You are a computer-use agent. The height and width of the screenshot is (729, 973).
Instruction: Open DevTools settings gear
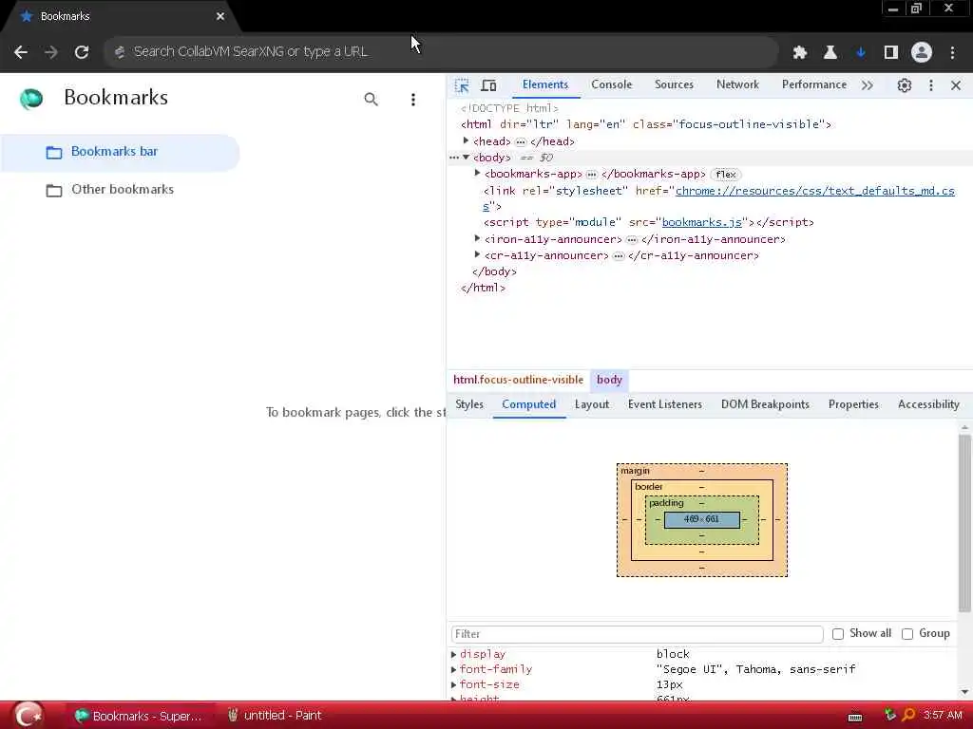pos(905,85)
